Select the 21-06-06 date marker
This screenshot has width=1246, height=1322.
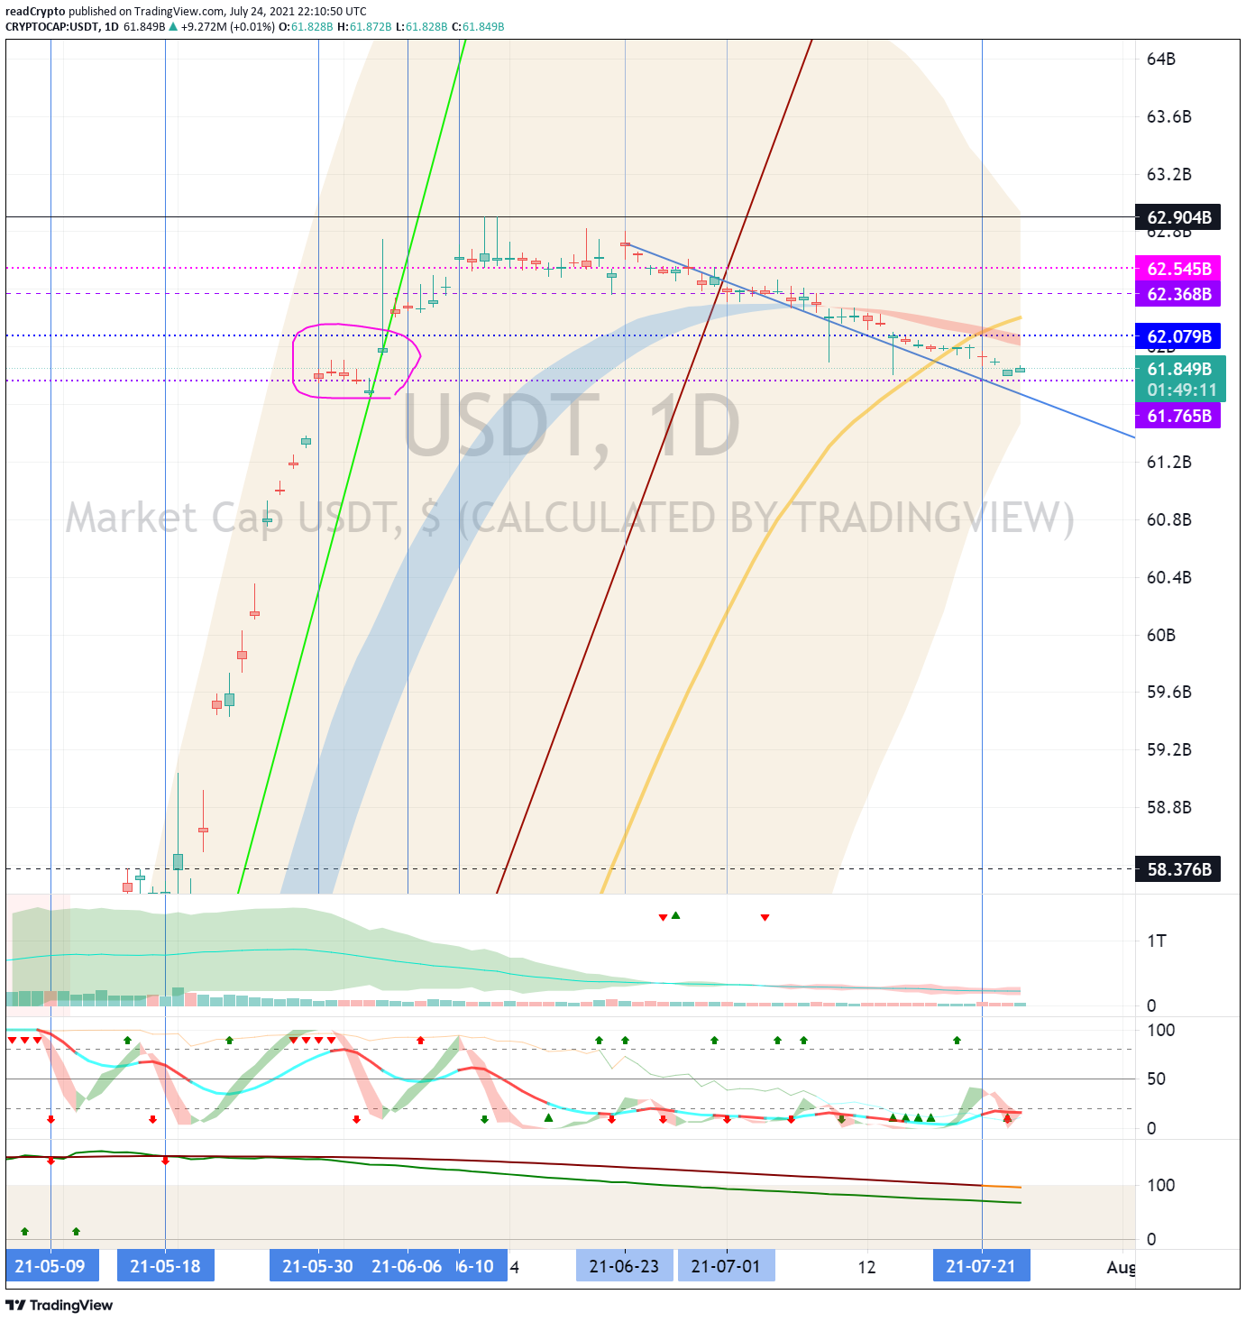(408, 1266)
